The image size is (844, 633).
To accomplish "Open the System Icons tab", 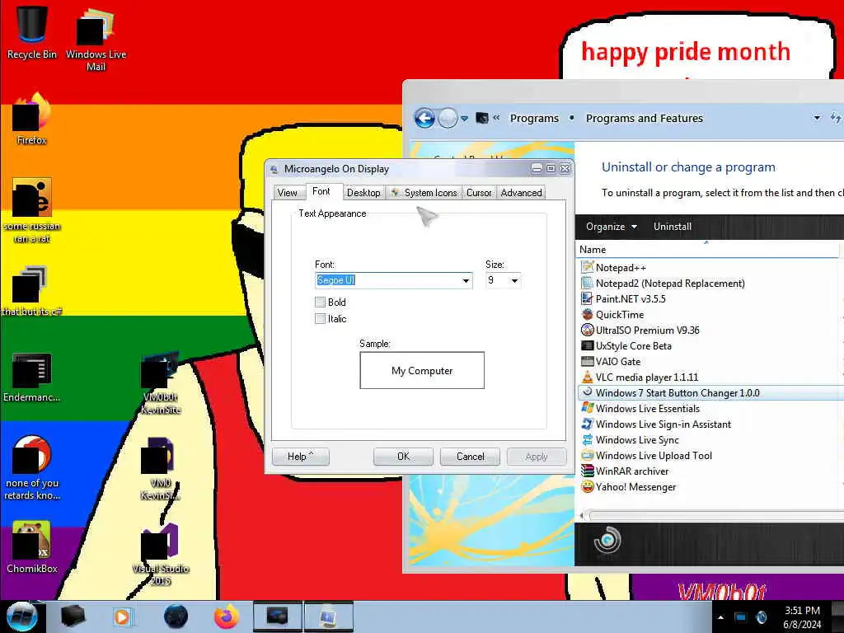I will tap(424, 193).
